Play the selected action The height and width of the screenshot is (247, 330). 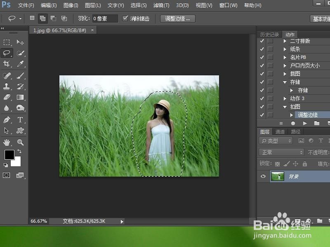tap(305, 123)
